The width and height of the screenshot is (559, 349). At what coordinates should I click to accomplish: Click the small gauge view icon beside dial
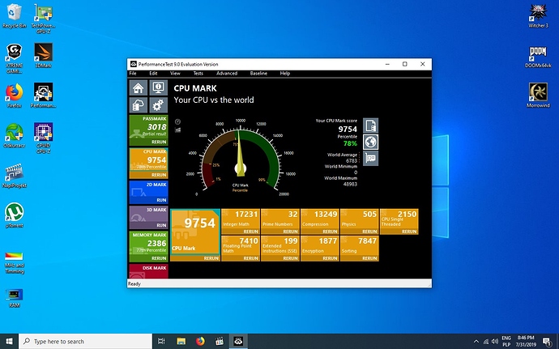click(177, 121)
